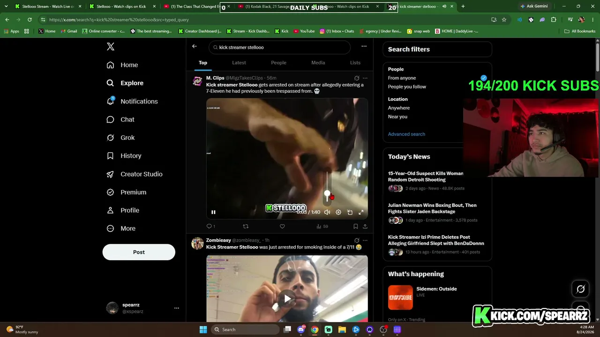600x337 pixels.
Task: Open Home in the X sidebar
Action: click(122, 65)
